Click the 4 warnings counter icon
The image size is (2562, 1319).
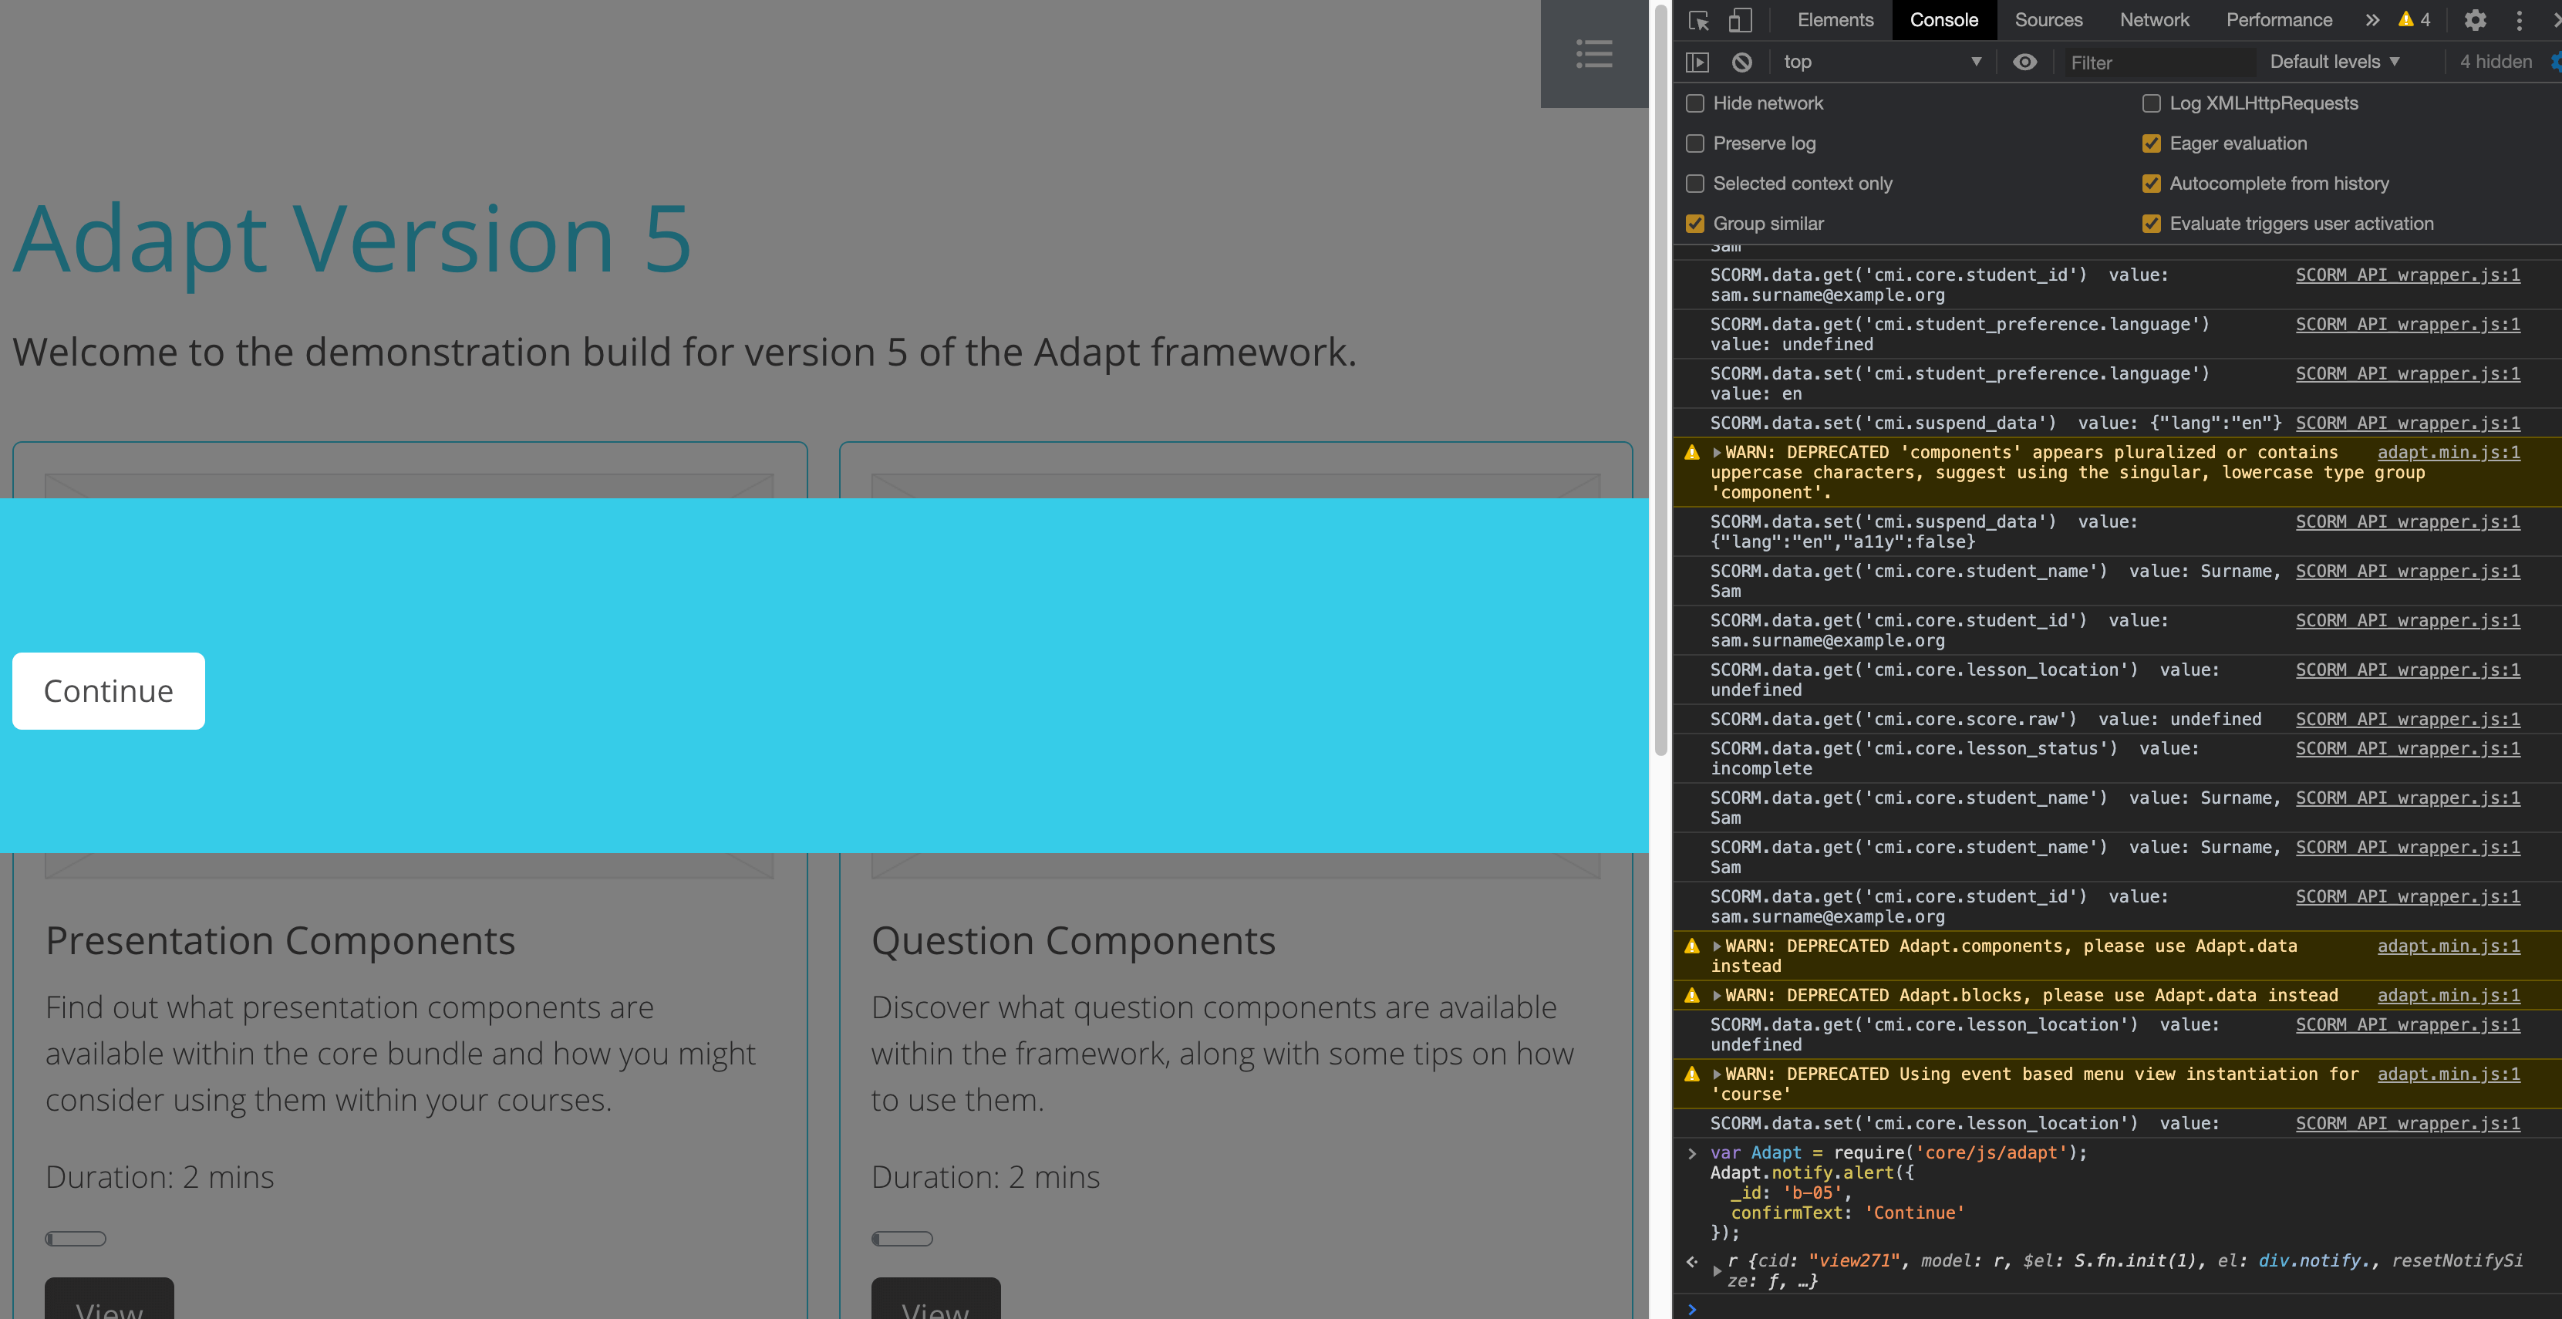click(x=2415, y=20)
